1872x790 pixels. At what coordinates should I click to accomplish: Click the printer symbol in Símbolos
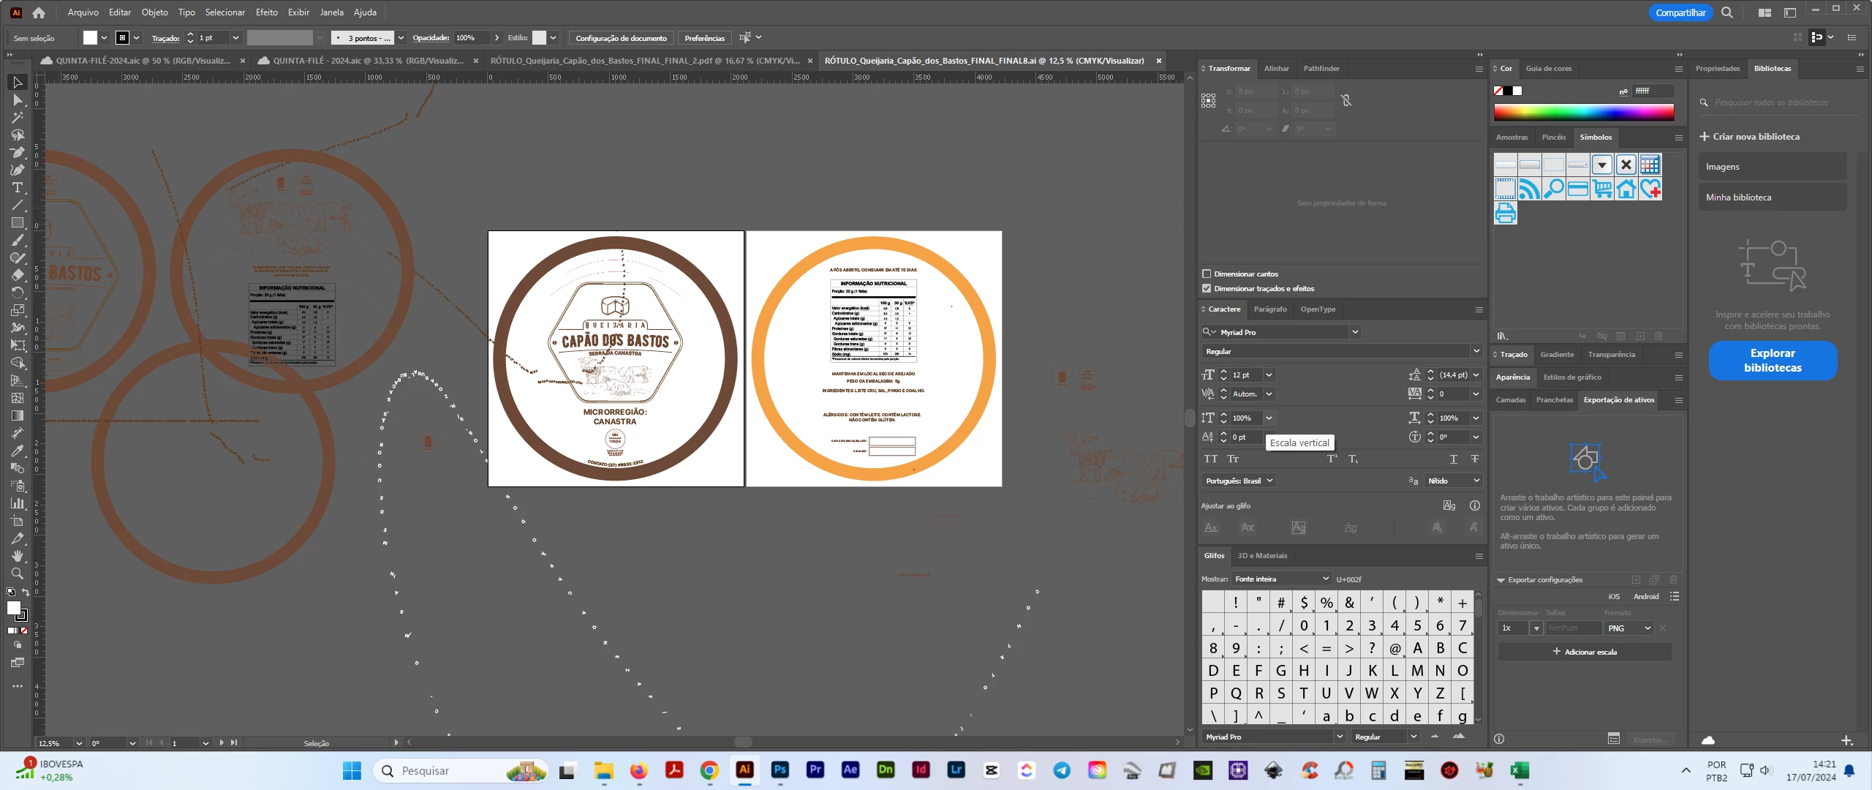1505,213
